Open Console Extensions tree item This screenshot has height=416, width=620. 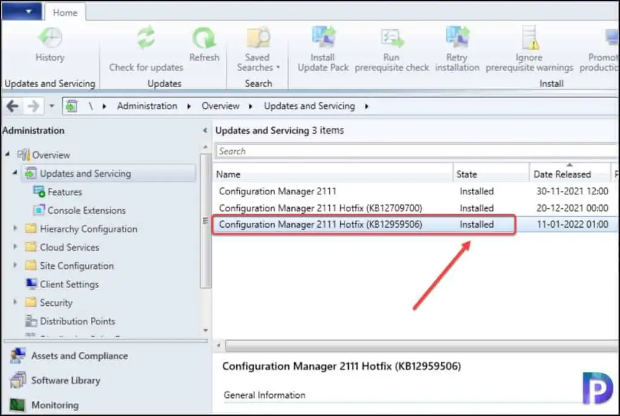pyautogui.click(x=87, y=210)
